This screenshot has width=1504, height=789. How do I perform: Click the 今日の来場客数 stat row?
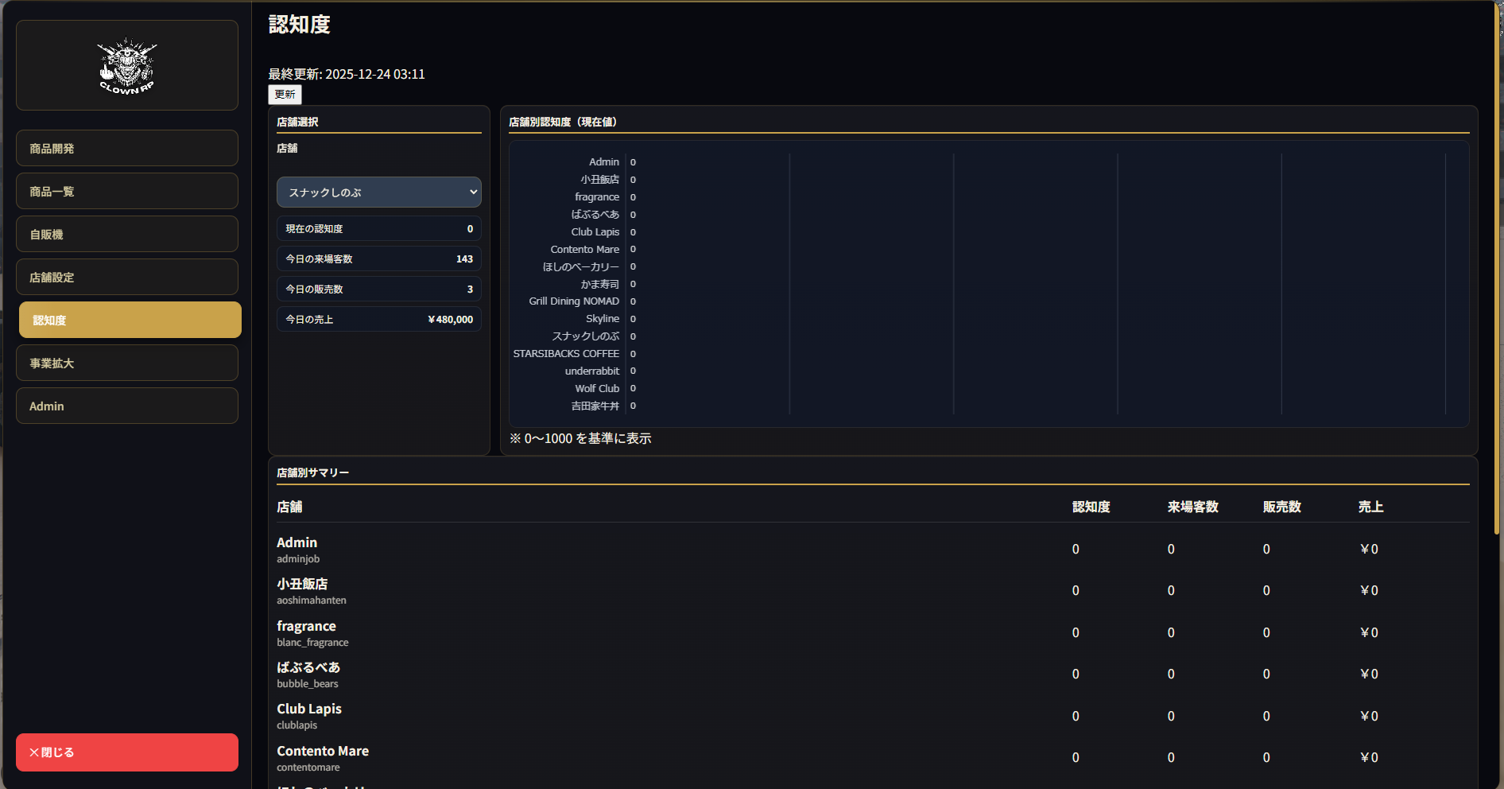point(378,259)
